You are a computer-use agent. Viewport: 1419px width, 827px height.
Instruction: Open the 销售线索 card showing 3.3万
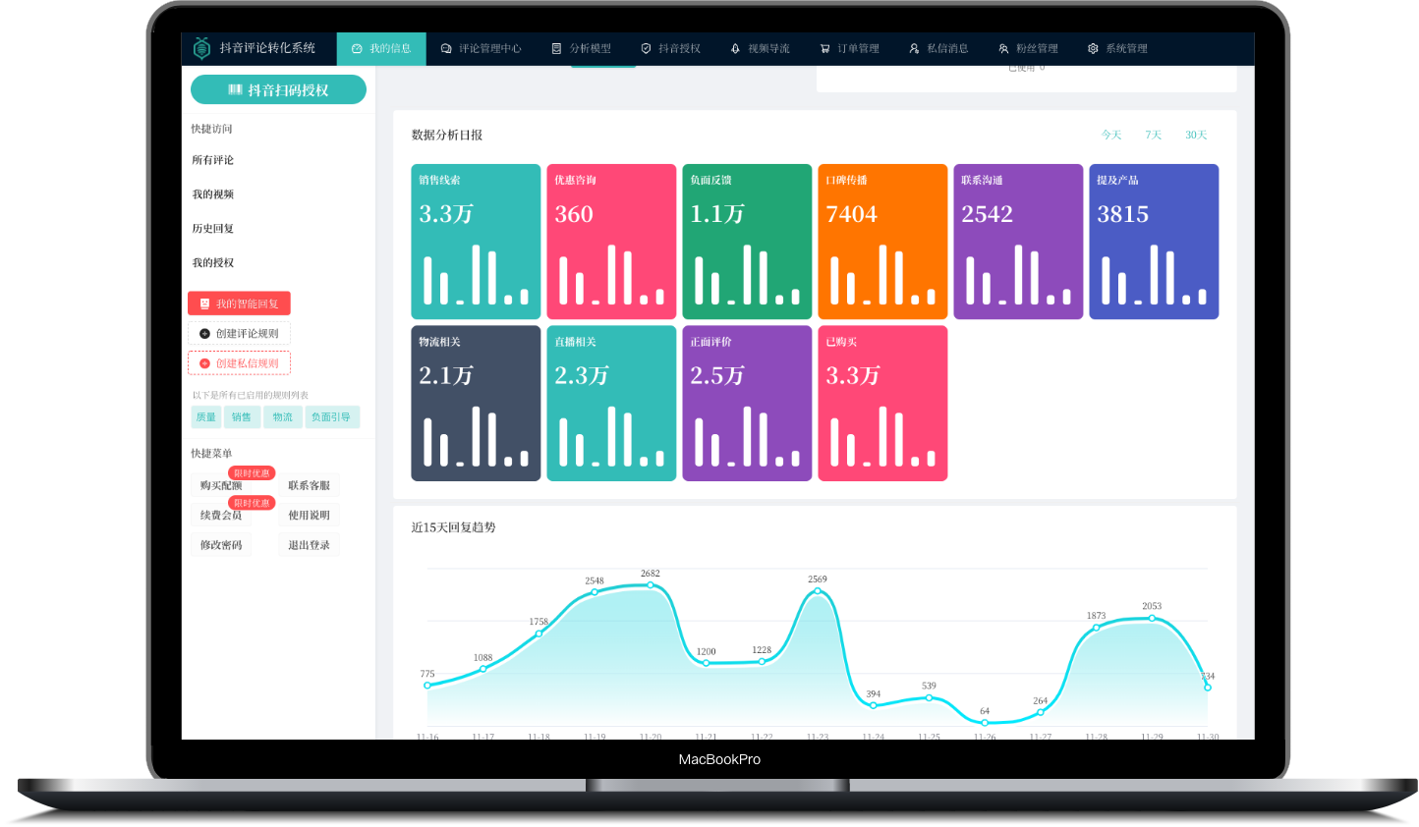pyautogui.click(x=476, y=242)
